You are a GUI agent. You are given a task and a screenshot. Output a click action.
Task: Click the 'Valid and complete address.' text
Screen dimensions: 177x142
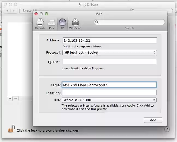83,46
